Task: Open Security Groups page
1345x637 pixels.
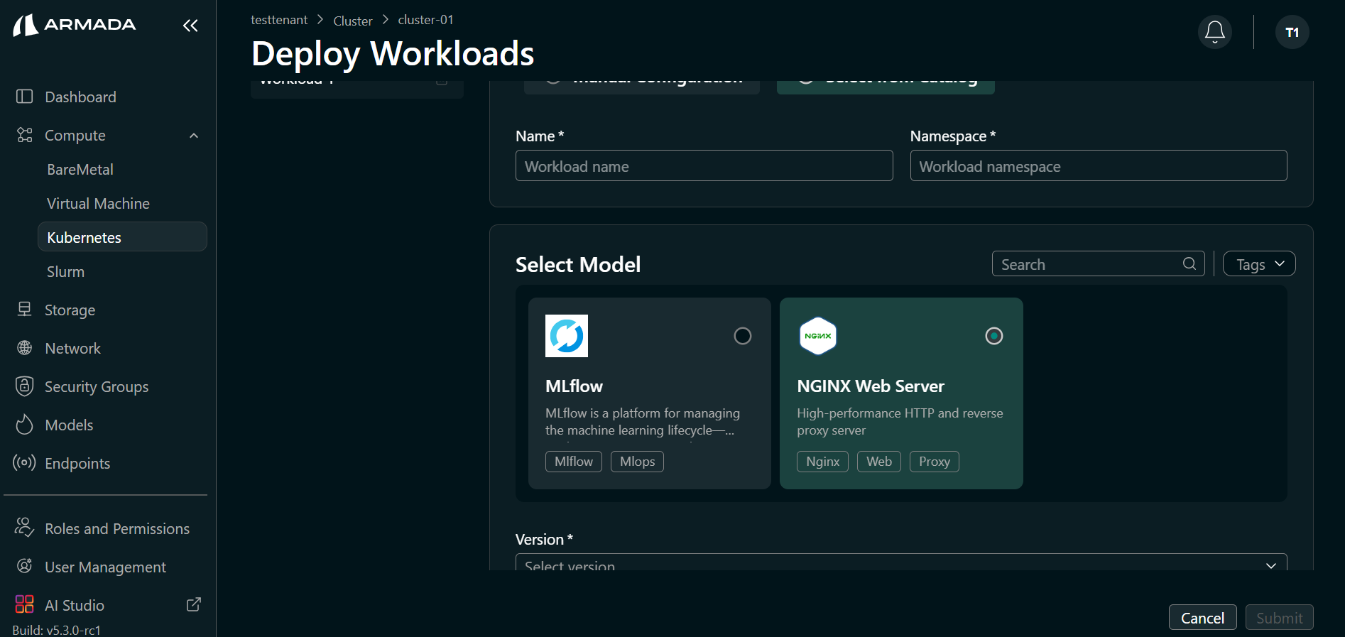Action: [97, 386]
